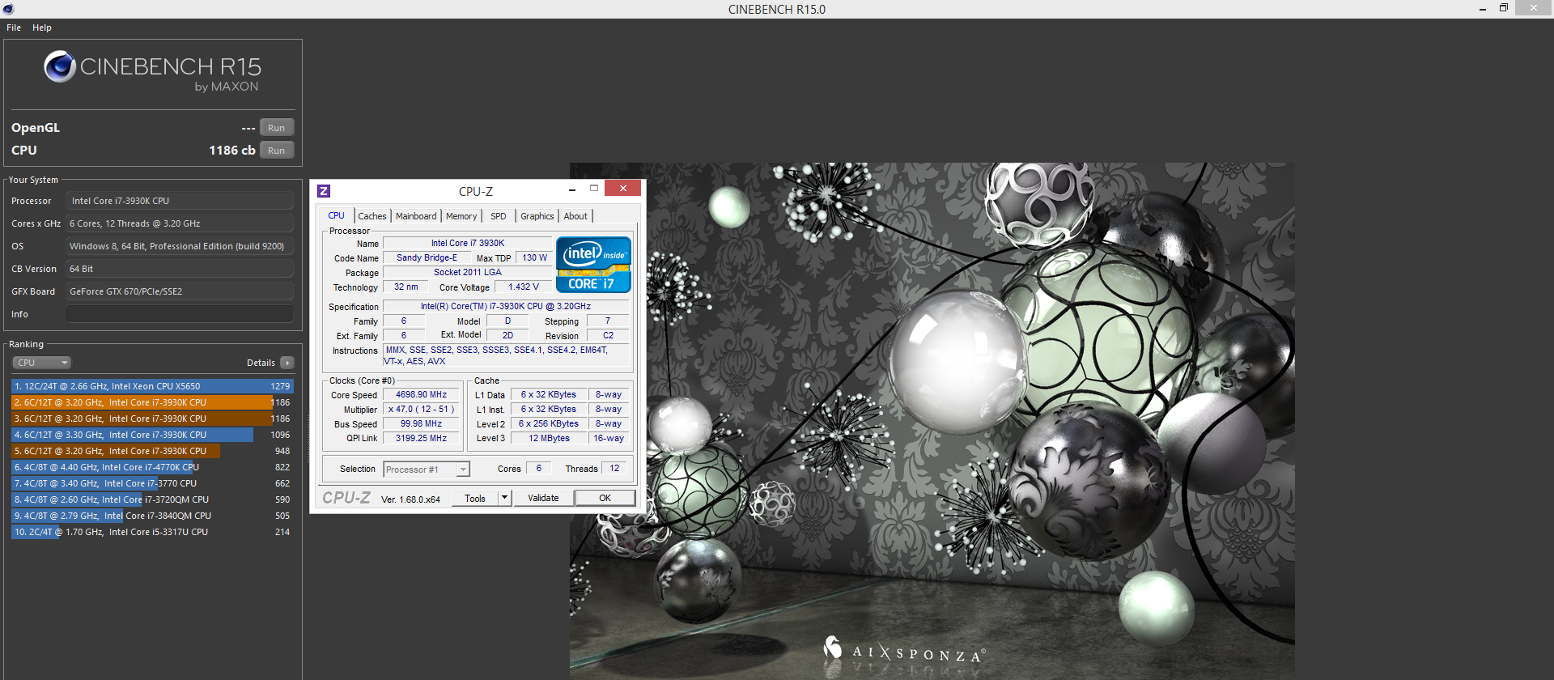The height and width of the screenshot is (680, 1554).
Task: Open the Processor #1 selection dropdown
Action: [427, 470]
